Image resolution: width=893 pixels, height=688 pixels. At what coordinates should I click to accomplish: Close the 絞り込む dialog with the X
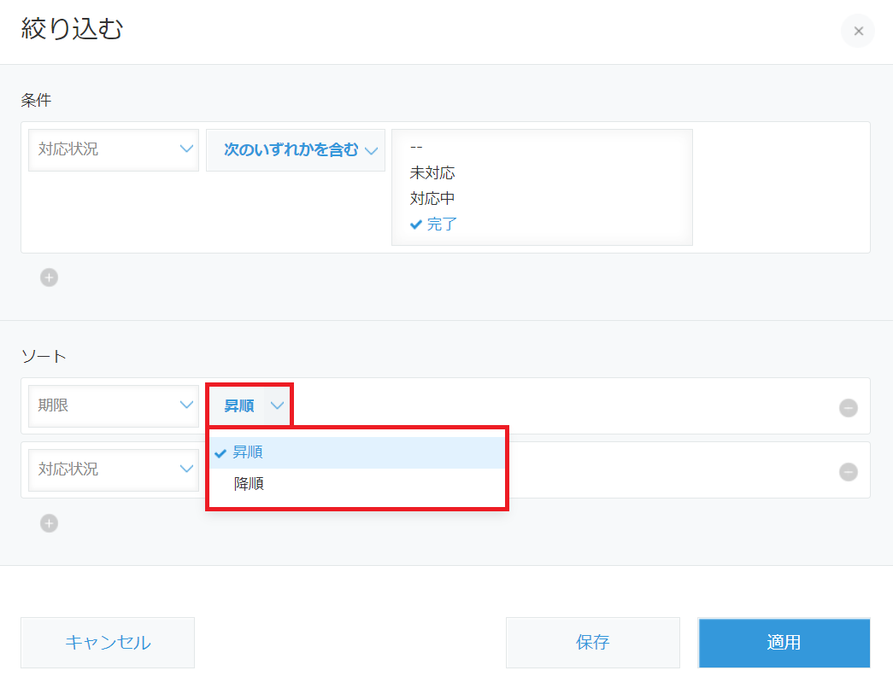(x=858, y=31)
